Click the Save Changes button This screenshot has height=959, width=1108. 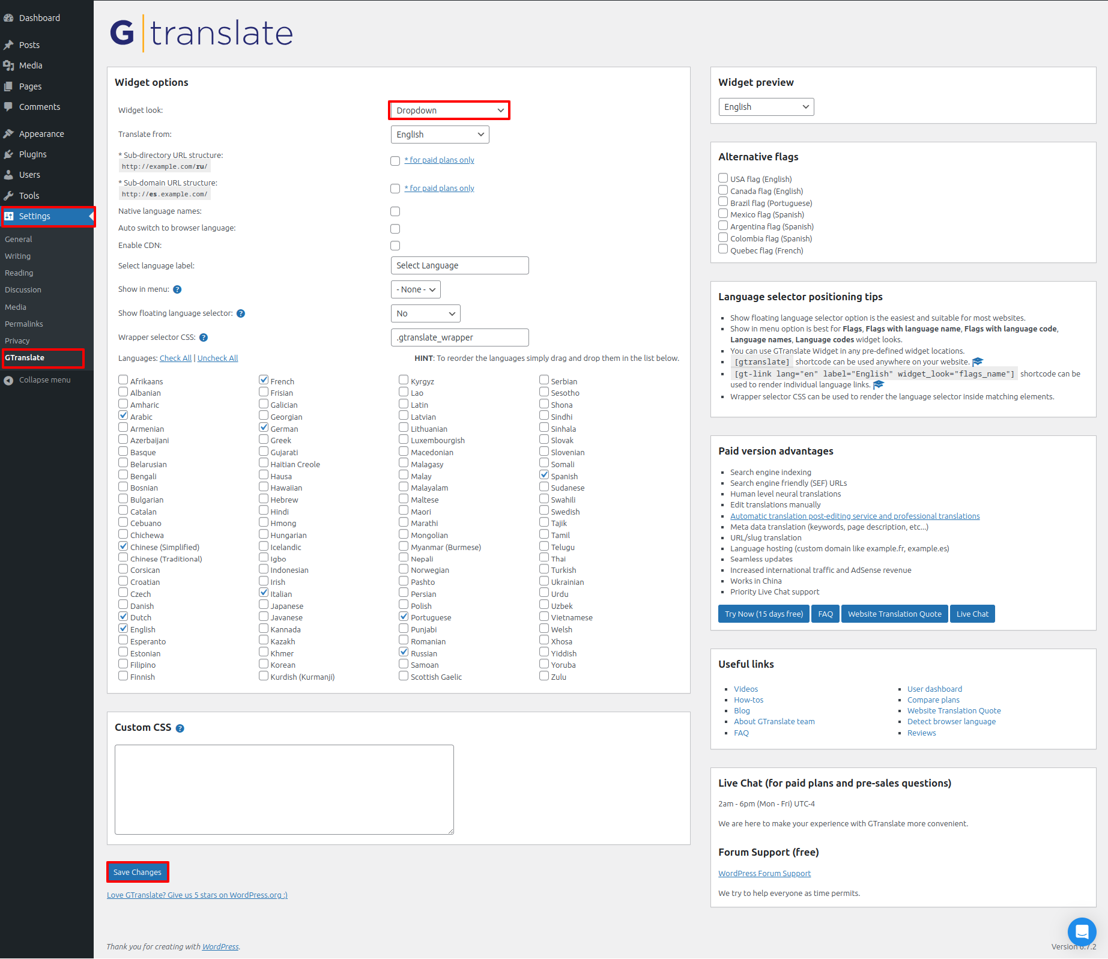tap(138, 872)
